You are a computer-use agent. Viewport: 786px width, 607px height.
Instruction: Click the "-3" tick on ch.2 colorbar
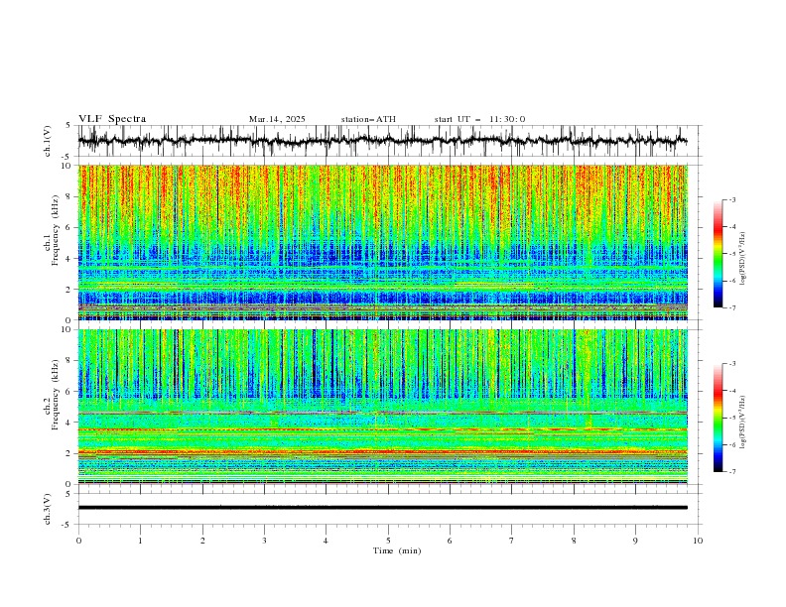point(731,364)
